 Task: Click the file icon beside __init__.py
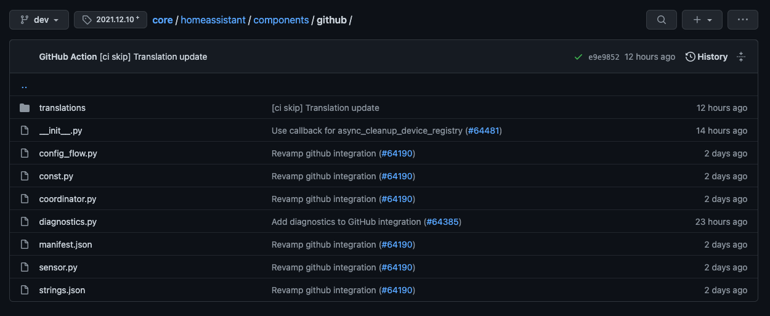(x=25, y=131)
